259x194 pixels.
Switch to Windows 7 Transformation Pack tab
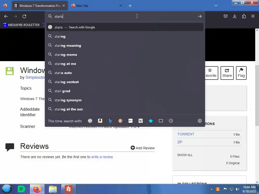40,6
